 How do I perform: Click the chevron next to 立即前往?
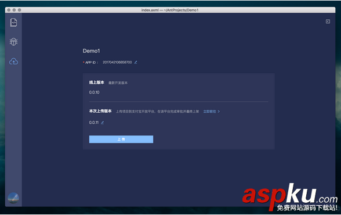click(x=219, y=112)
